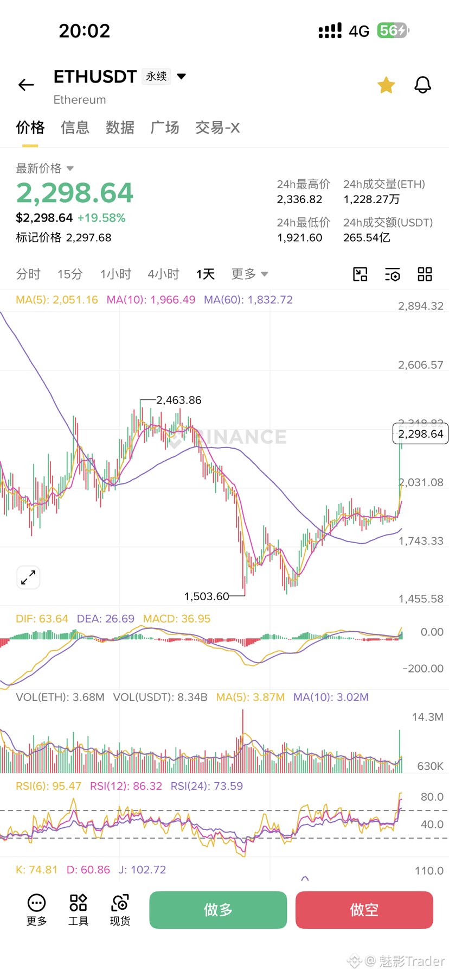Tap the MA(60): 1,832.72 indicator label
This screenshot has width=449, height=975.
248,300
